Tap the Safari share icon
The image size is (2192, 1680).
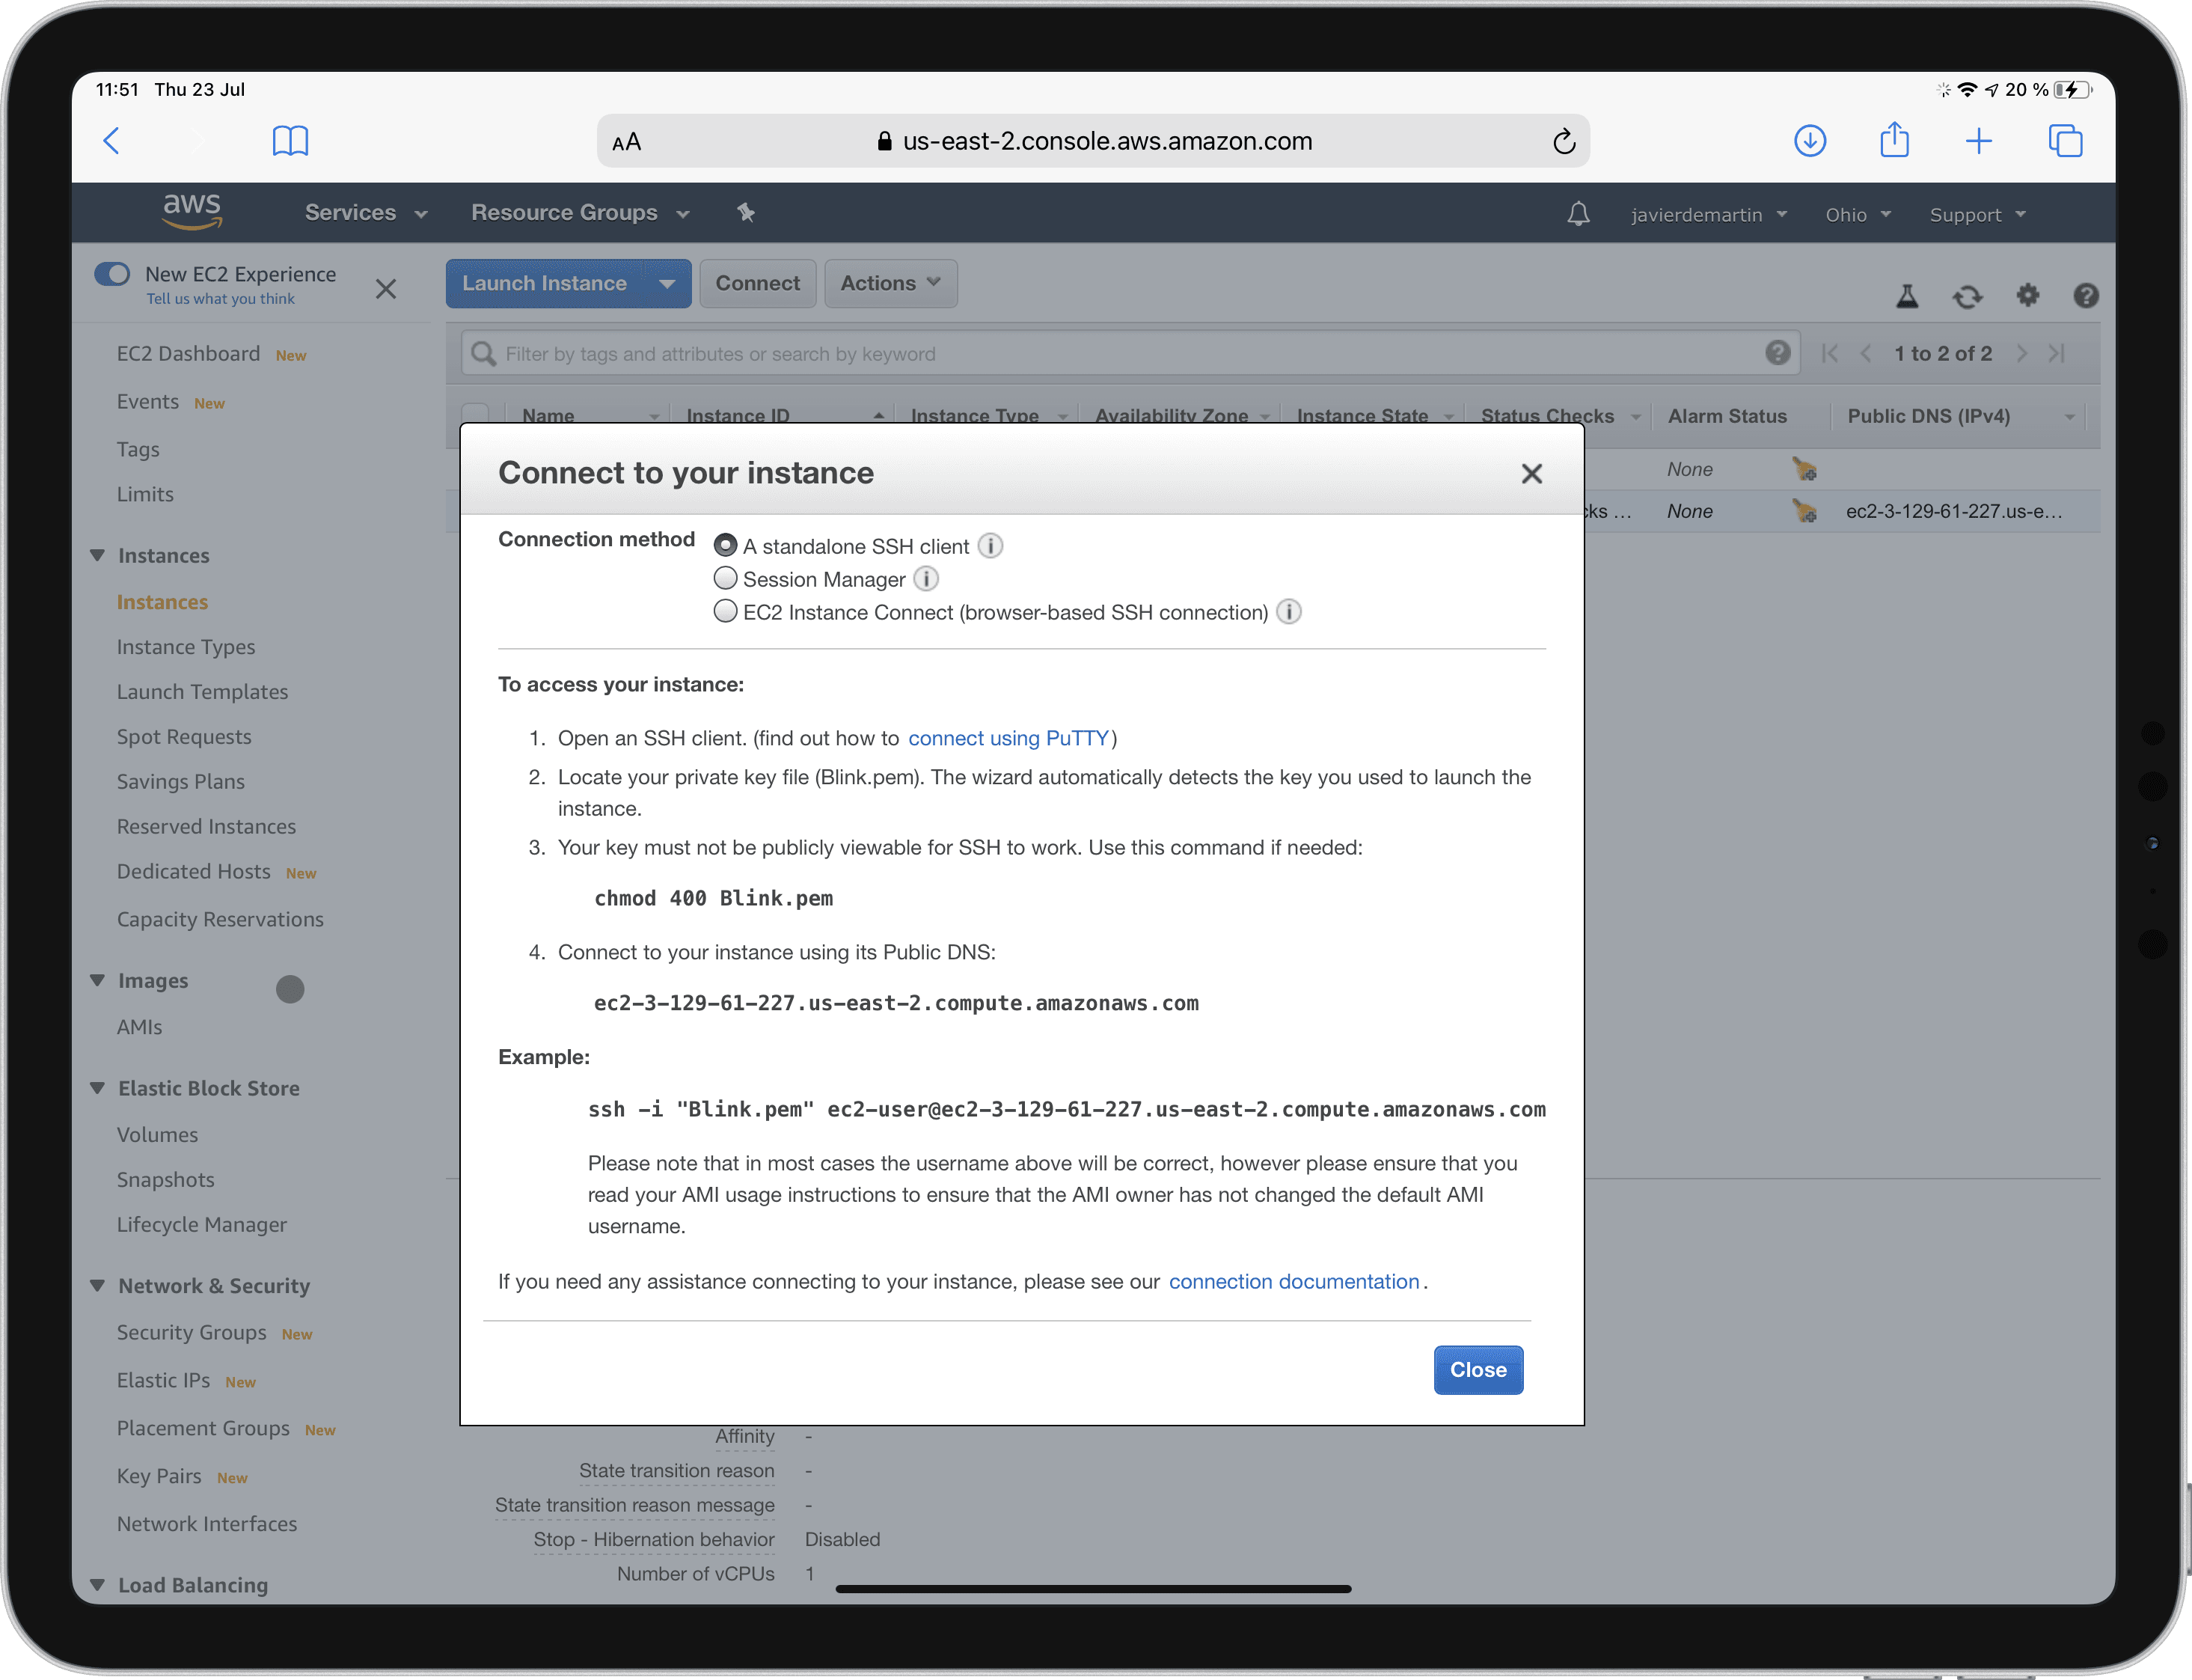(1894, 140)
